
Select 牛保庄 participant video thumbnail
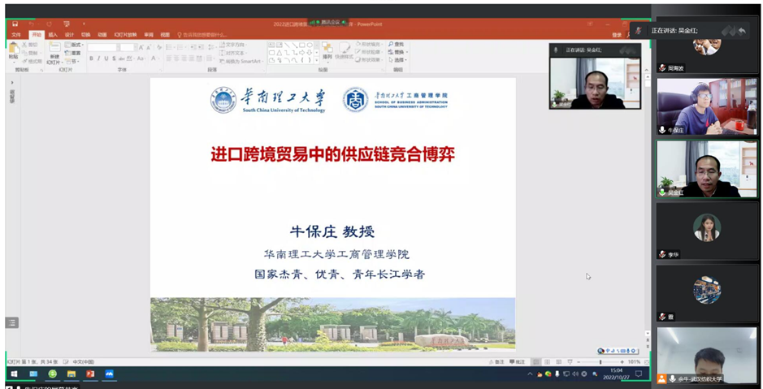[707, 107]
